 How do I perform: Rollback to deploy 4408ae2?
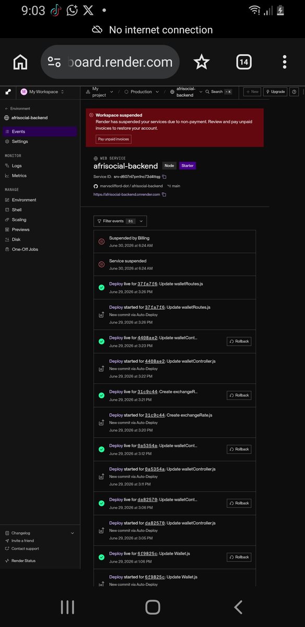pos(239,341)
